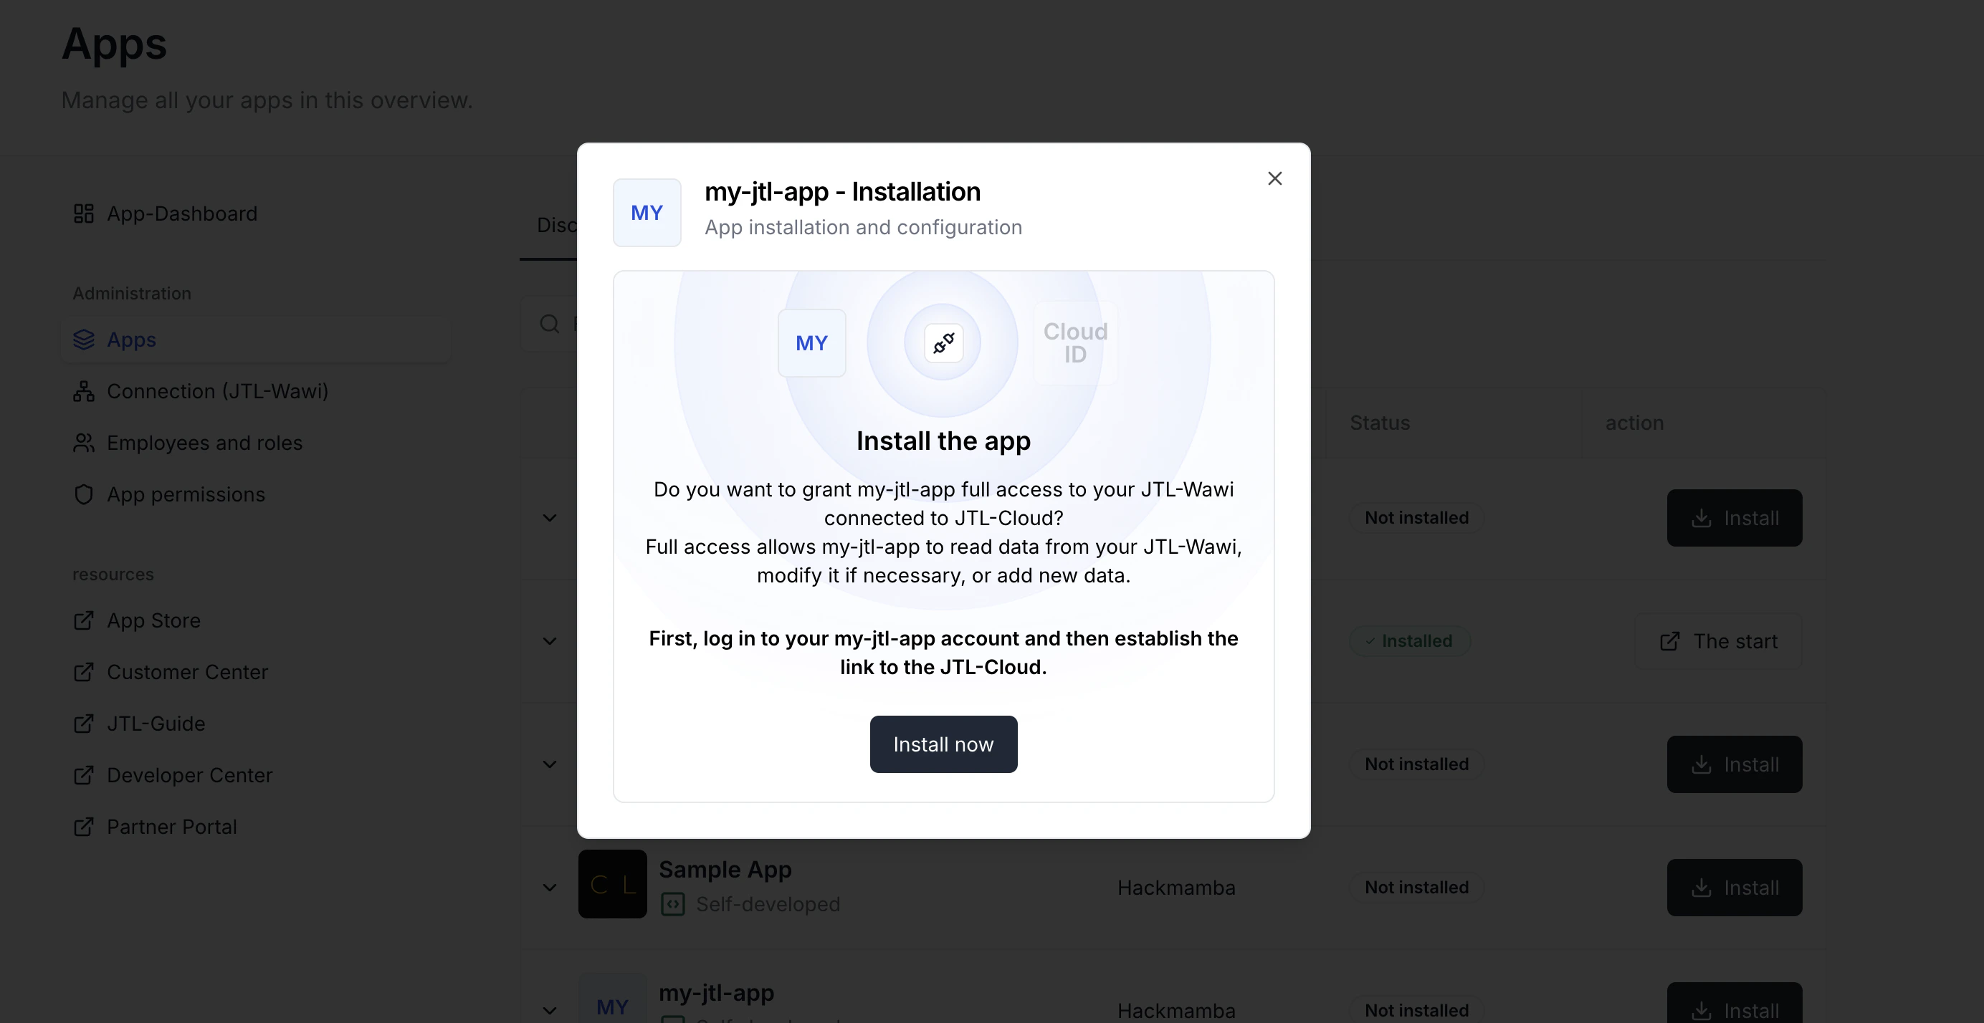Select the Apps layers icon in sidebar

(x=85, y=340)
